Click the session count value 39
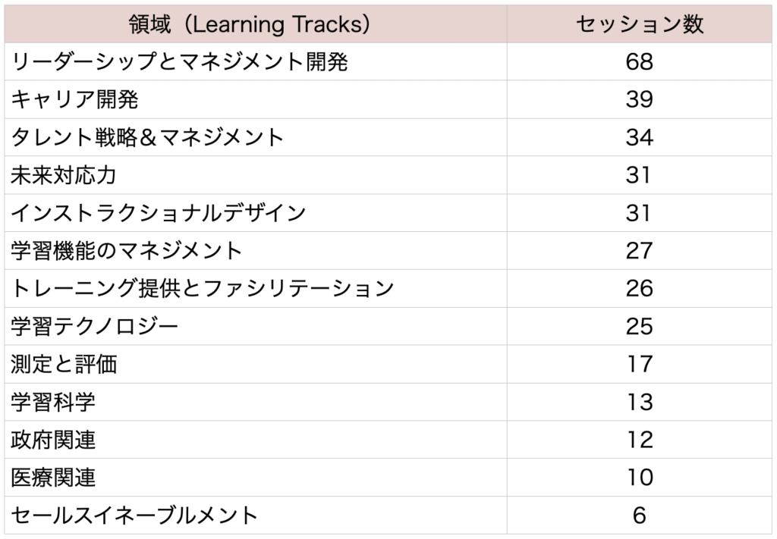 tap(639, 99)
